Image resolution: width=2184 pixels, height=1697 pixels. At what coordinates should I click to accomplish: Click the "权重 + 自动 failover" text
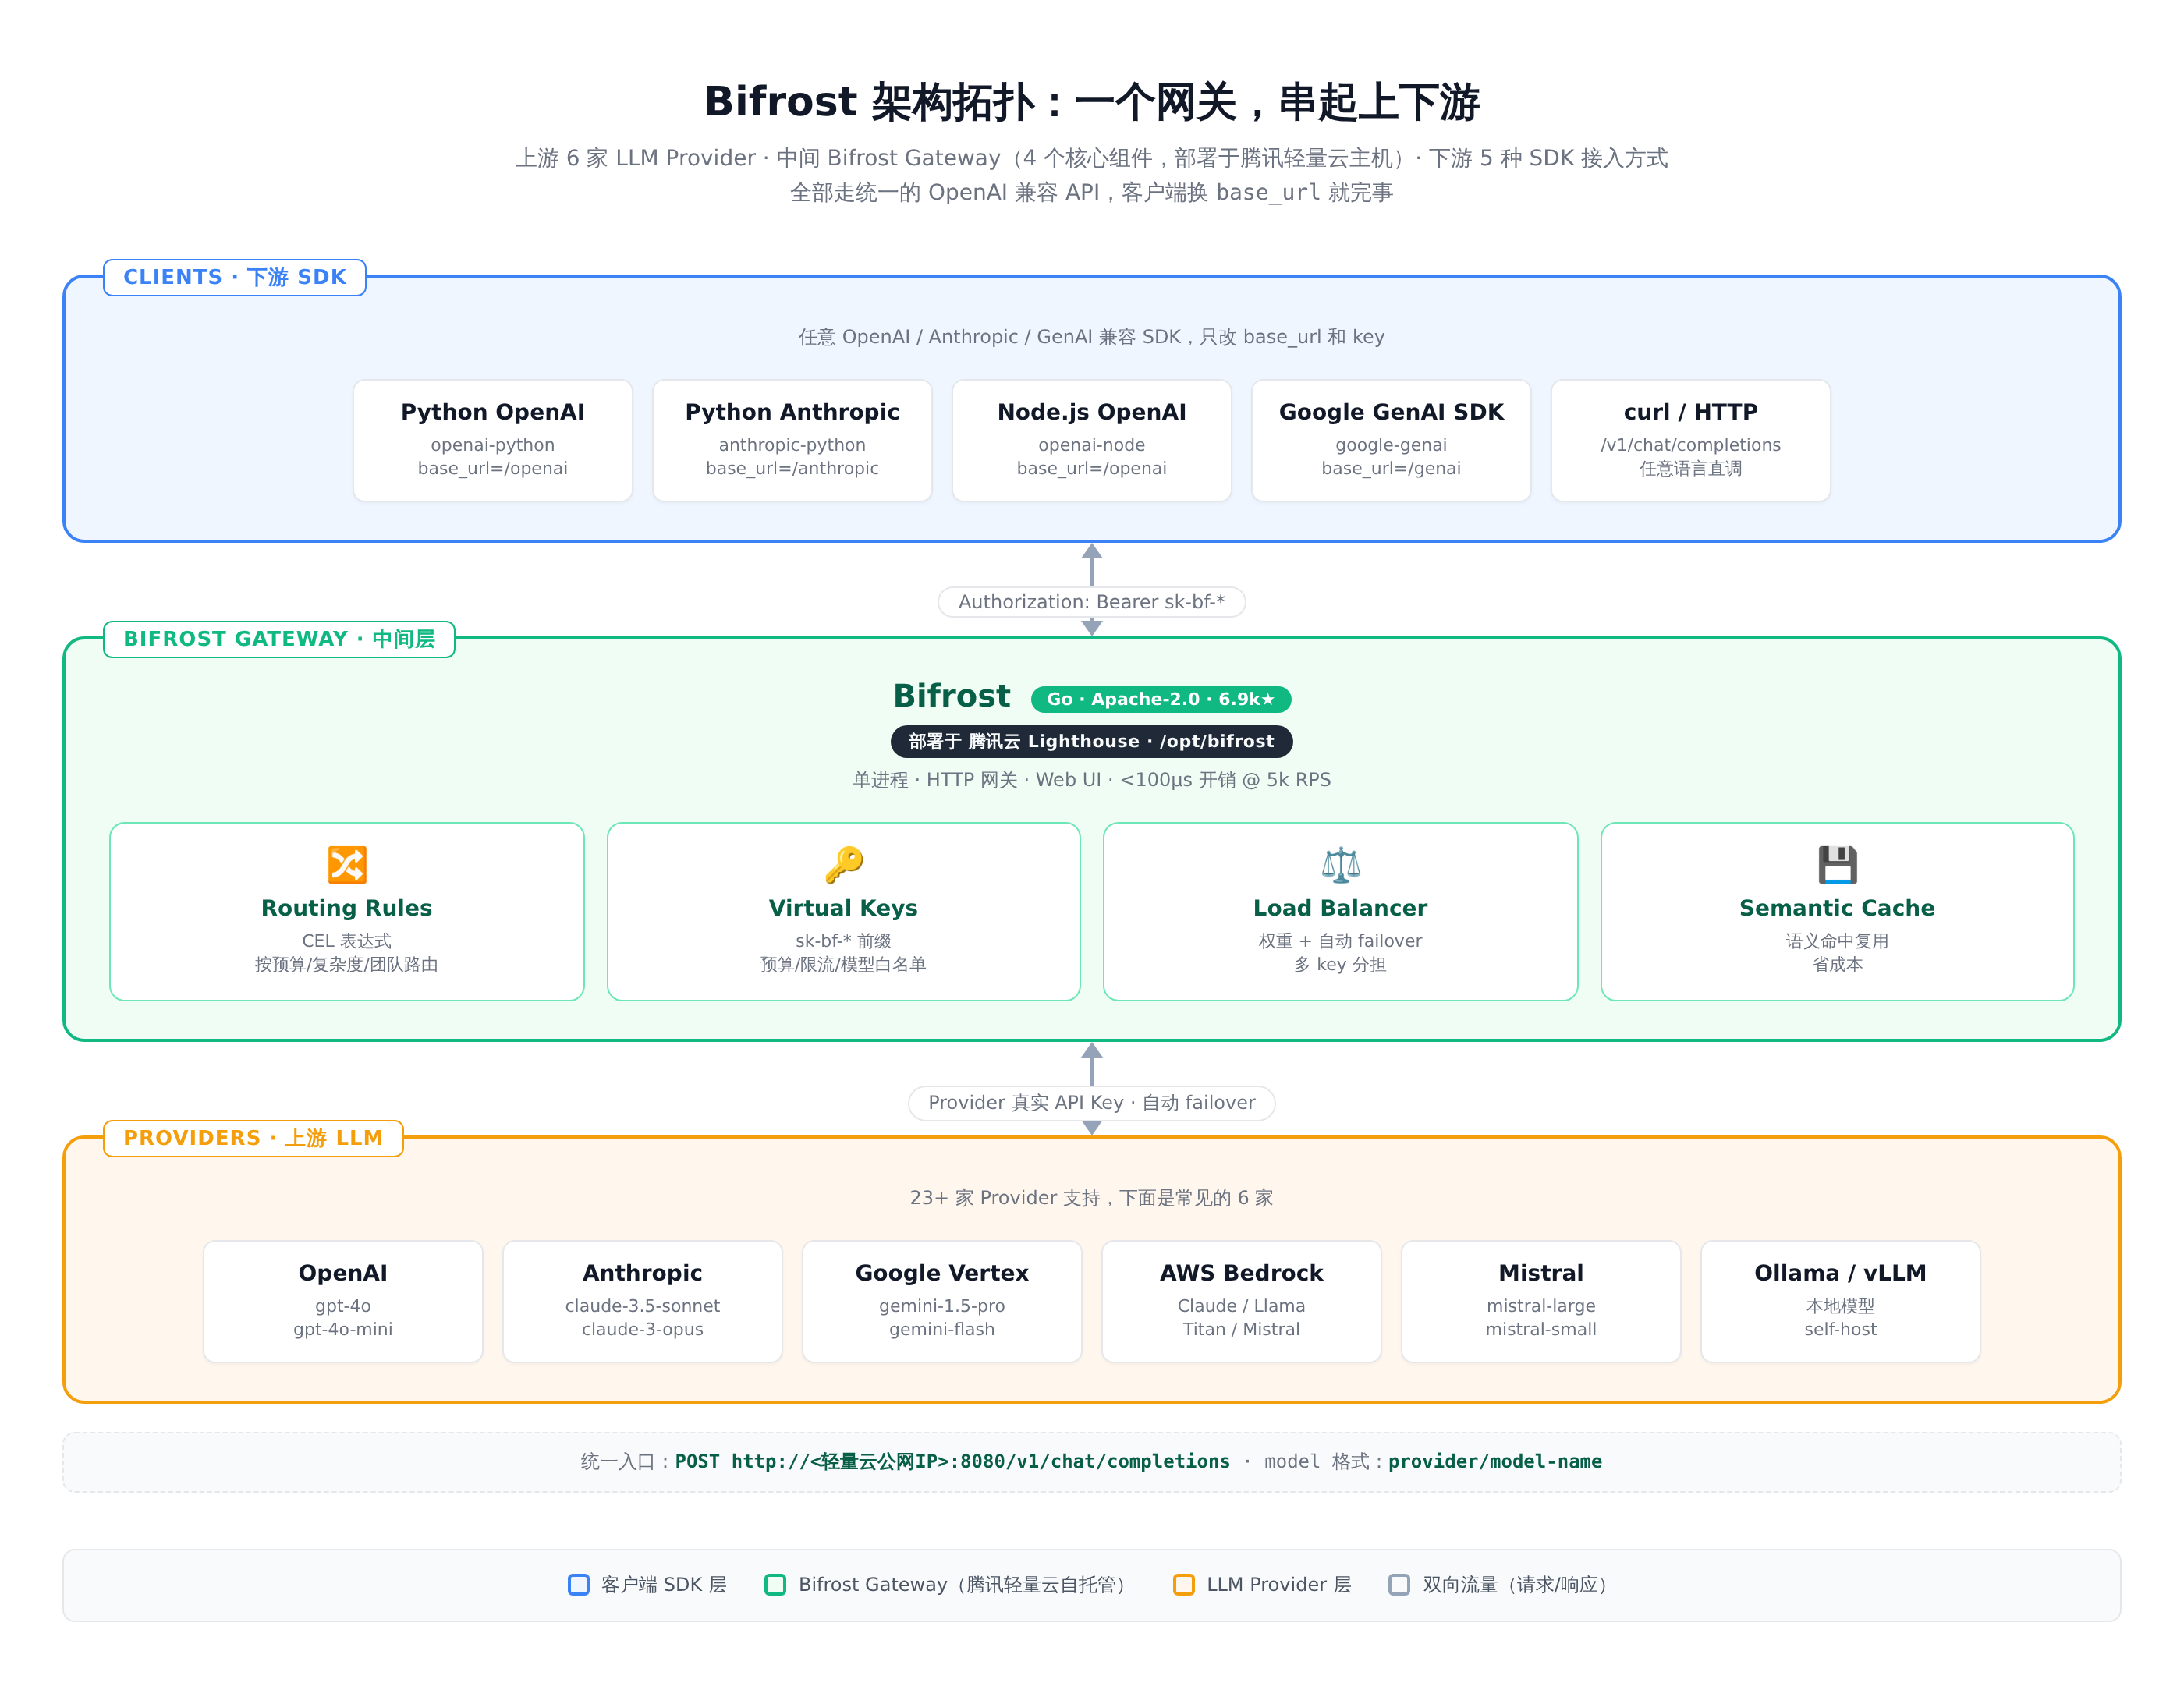(x=1341, y=941)
